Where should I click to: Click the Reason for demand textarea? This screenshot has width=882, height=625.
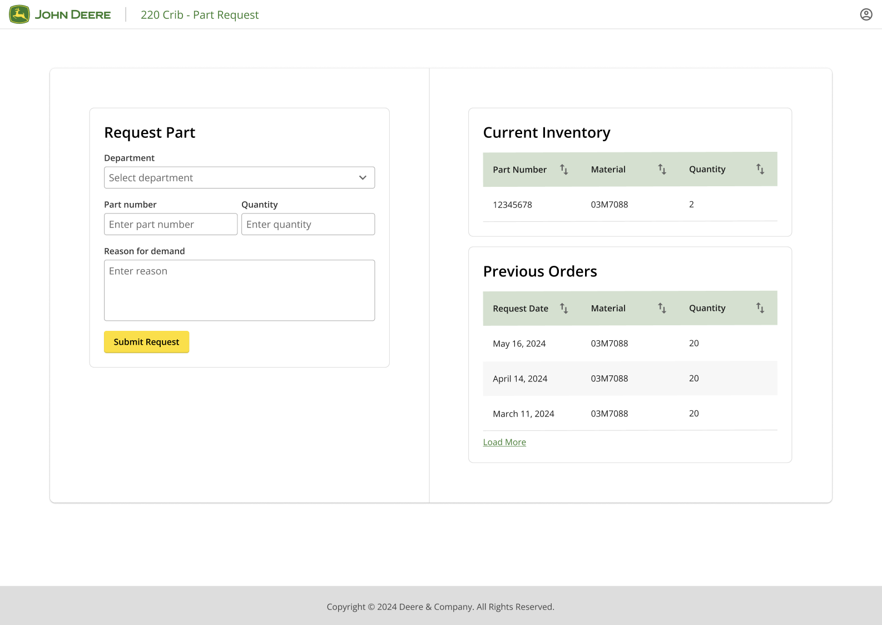point(239,290)
